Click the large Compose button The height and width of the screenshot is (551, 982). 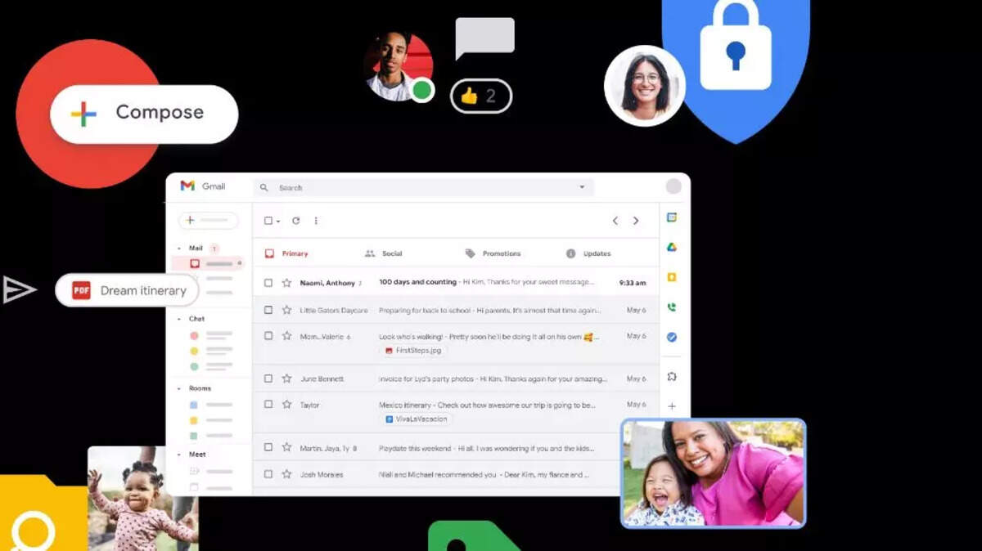(x=144, y=114)
